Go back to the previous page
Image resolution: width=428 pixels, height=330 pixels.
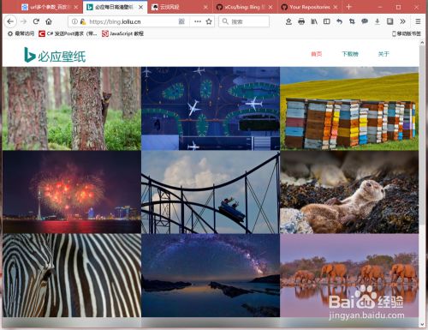click(x=10, y=21)
